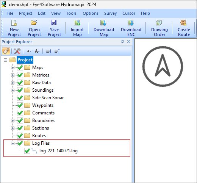
Task: Click the Open Project toolbar icon
Action: [34, 23]
